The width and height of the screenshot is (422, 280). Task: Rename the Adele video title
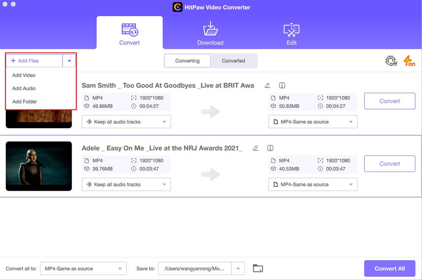coord(255,148)
